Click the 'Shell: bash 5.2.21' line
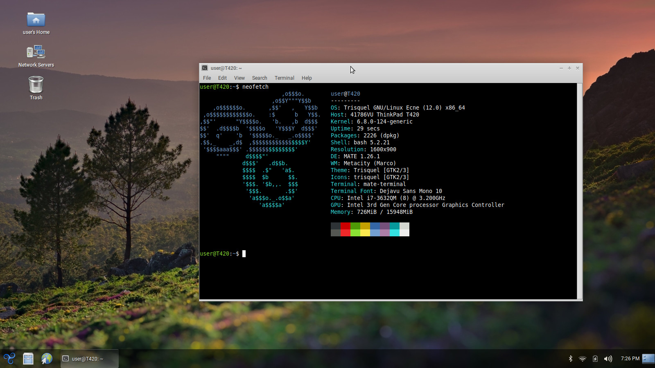 pyautogui.click(x=360, y=142)
